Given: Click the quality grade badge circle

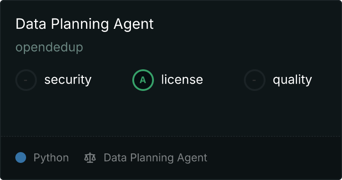Looking at the screenshot, I should pyautogui.click(x=255, y=80).
